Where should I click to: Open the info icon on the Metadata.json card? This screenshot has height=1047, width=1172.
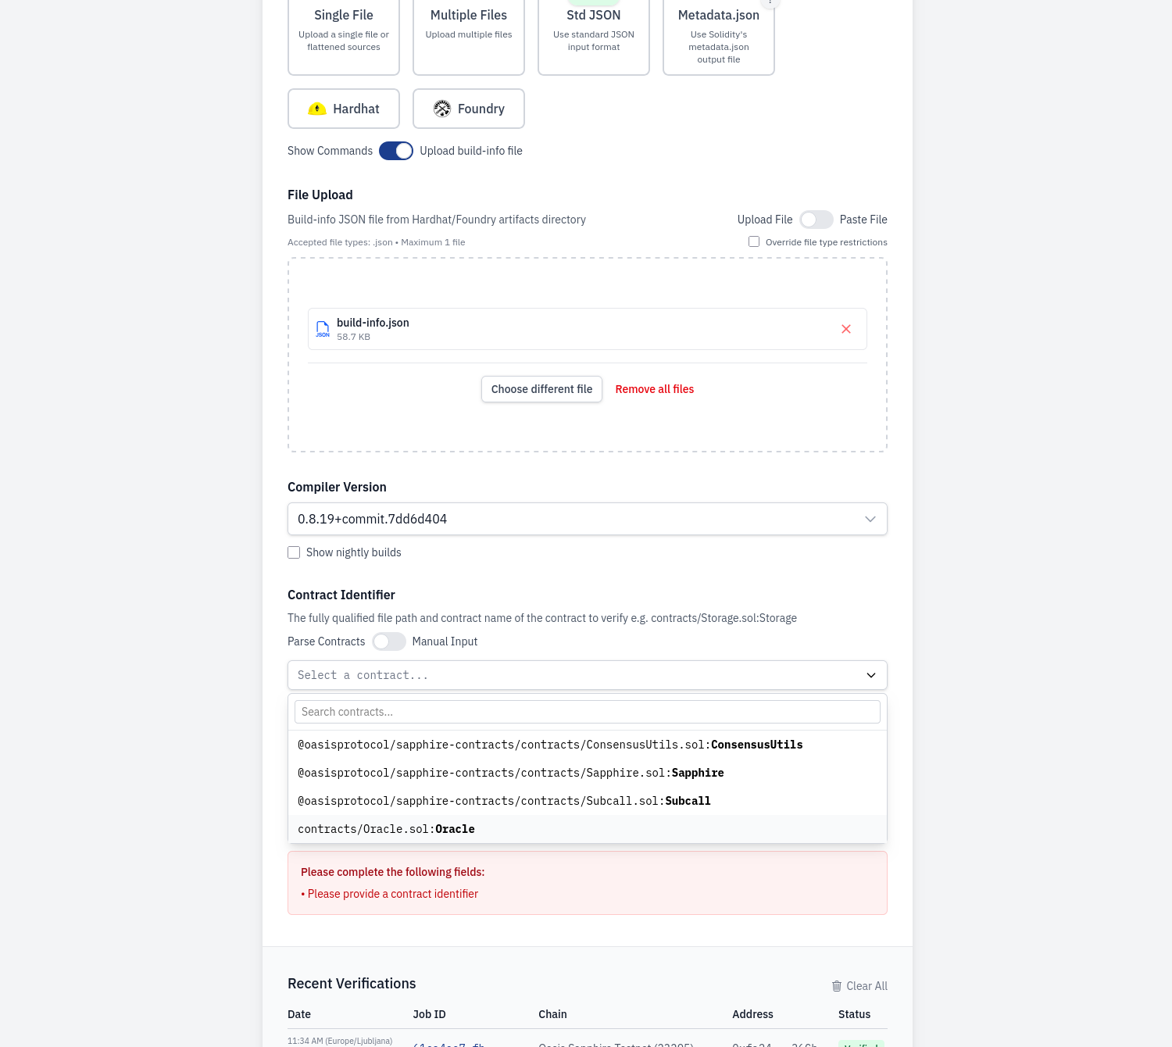(770, 4)
